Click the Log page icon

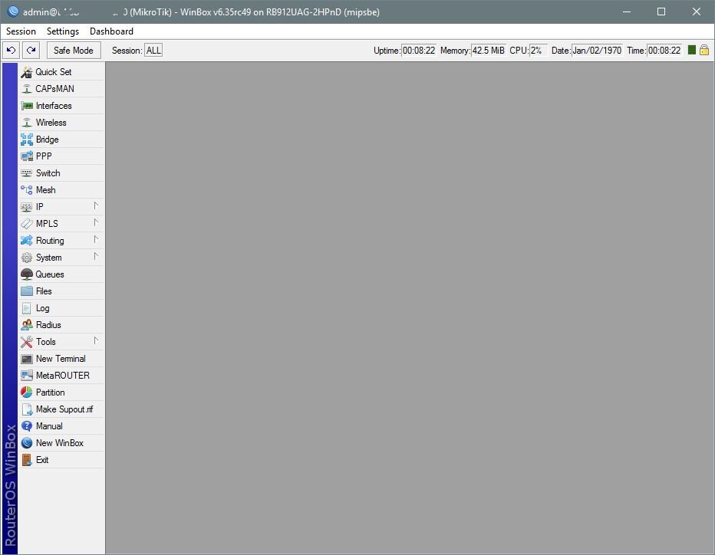[x=27, y=308]
